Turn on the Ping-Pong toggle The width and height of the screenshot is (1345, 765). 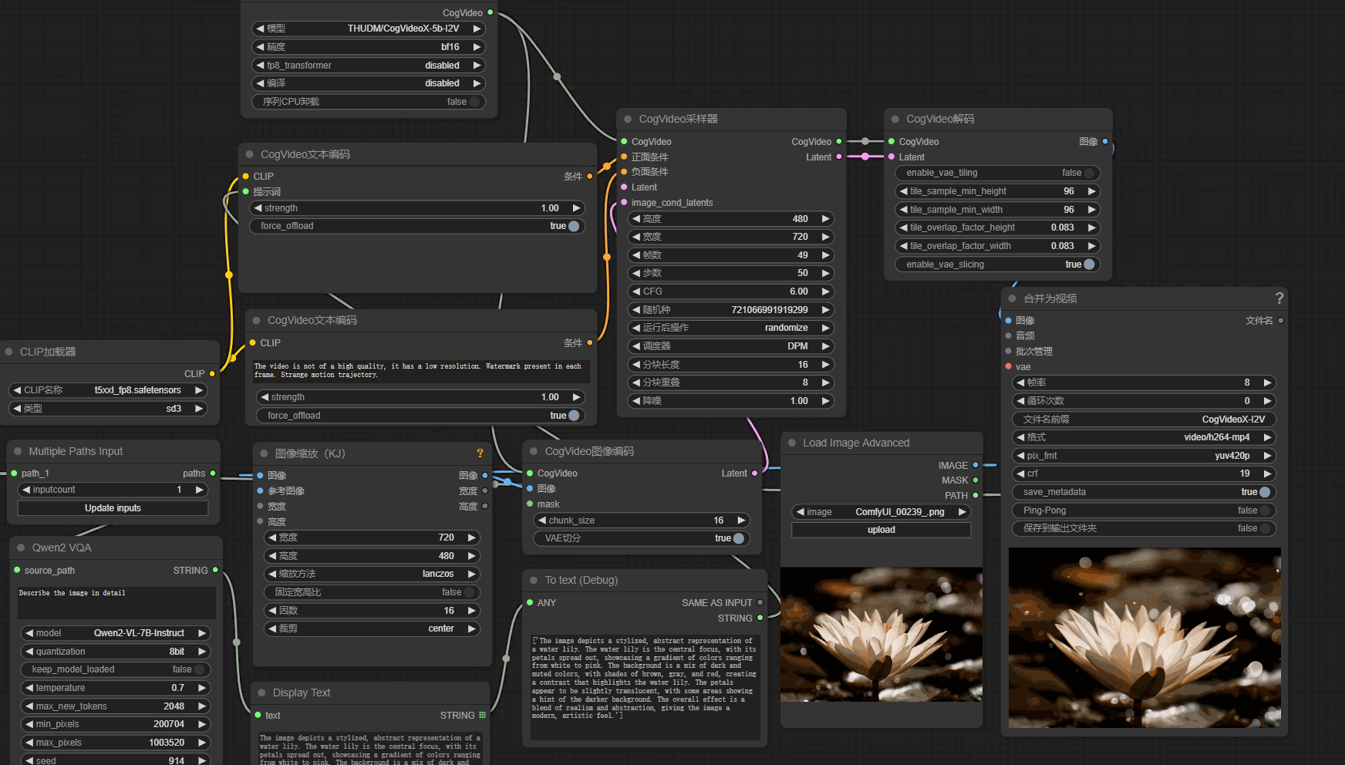point(1263,511)
